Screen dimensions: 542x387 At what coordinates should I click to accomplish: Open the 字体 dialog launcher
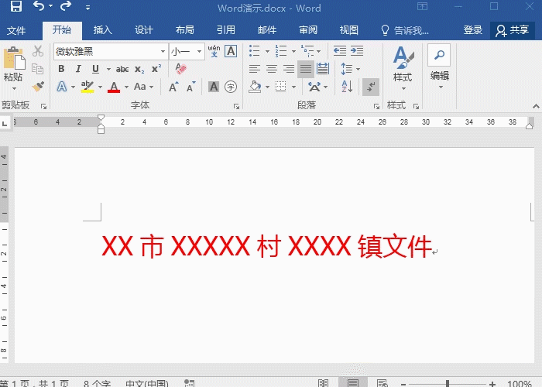(x=236, y=107)
